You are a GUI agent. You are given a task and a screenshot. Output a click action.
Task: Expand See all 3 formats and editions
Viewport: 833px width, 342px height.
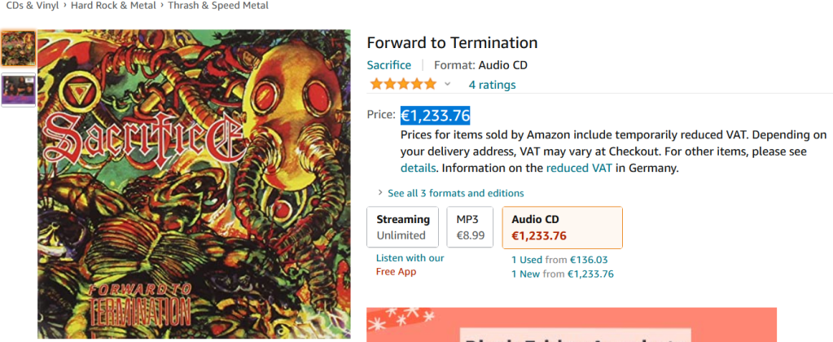[455, 193]
